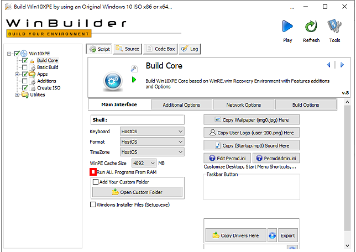Open the Network Options tab
This screenshot has height=252, width=356.
(x=244, y=105)
